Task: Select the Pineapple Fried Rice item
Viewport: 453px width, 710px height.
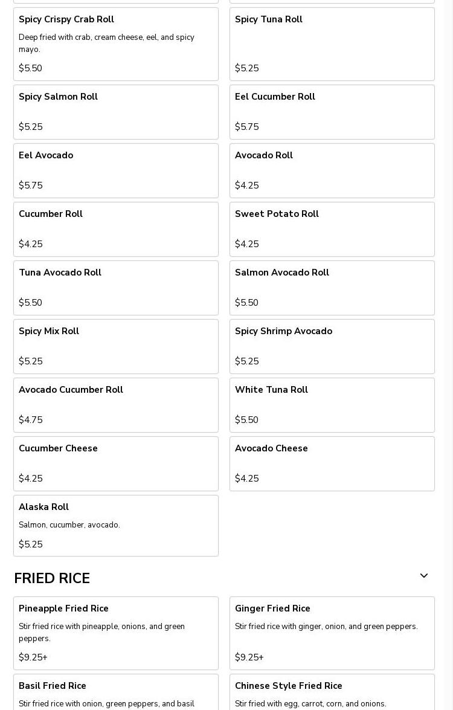Action: coord(116,633)
